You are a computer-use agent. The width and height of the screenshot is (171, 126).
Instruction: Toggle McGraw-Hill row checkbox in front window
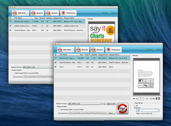[x=56, y=58]
